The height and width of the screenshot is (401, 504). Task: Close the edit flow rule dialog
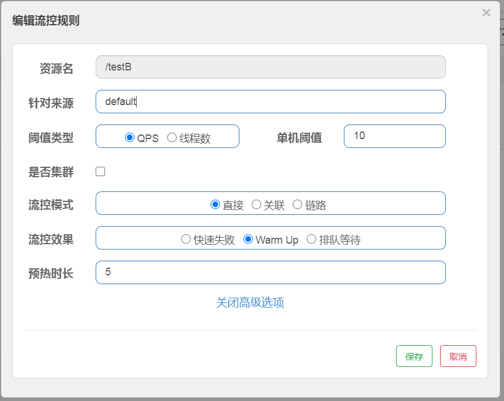[x=486, y=12]
